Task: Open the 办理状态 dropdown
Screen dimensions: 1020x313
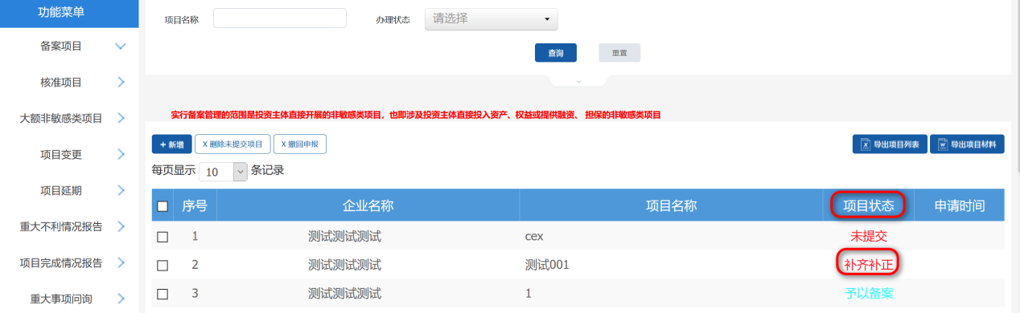Action: pyautogui.click(x=491, y=18)
